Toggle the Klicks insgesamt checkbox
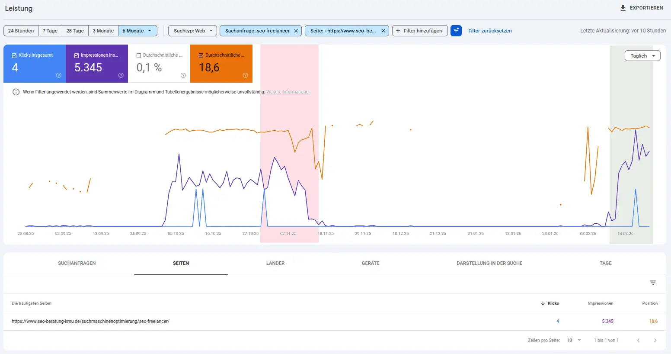The image size is (671, 354). 14,55
